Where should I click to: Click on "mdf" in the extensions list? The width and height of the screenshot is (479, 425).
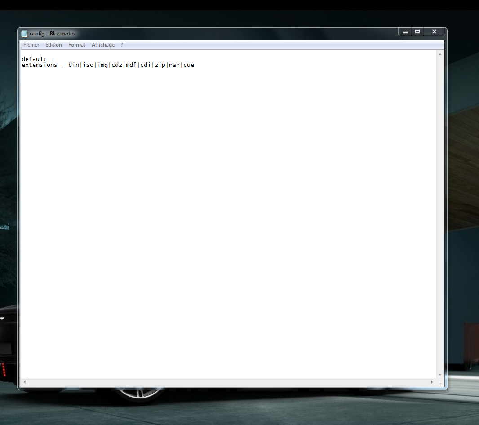(131, 65)
